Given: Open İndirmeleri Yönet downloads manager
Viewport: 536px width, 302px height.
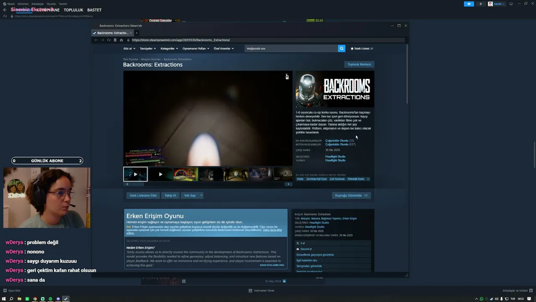Looking at the screenshot, I should tap(261, 291).
